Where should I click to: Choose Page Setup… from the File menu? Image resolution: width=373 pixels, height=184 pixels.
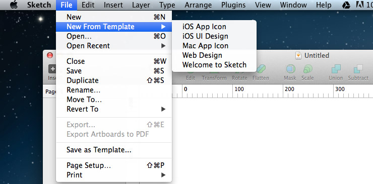[x=114, y=165]
